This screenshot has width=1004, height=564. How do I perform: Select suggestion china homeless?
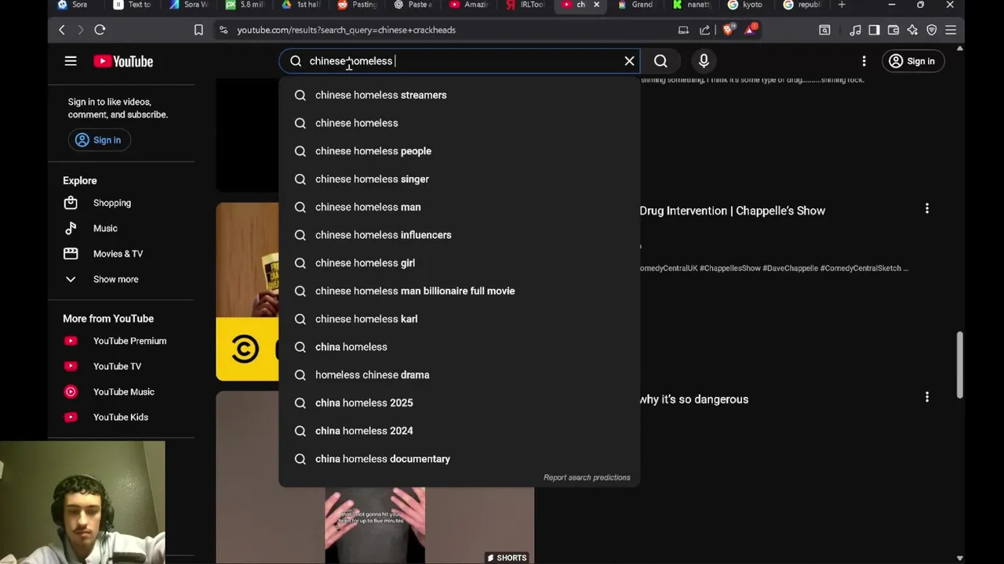click(x=459, y=347)
